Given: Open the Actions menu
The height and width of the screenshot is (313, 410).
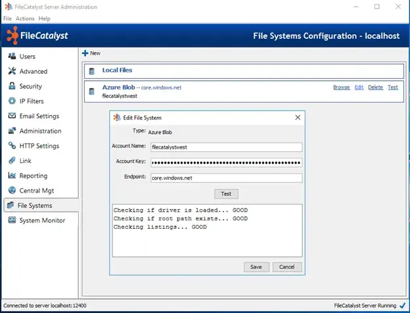Looking at the screenshot, I should click(25, 18).
